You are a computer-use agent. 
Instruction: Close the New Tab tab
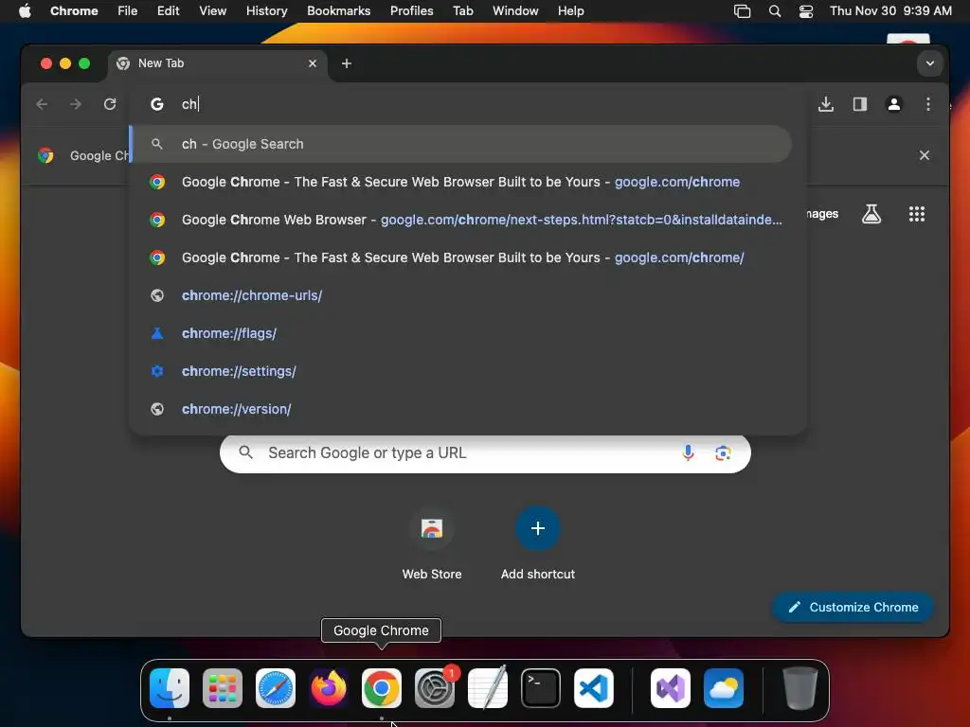coord(313,63)
